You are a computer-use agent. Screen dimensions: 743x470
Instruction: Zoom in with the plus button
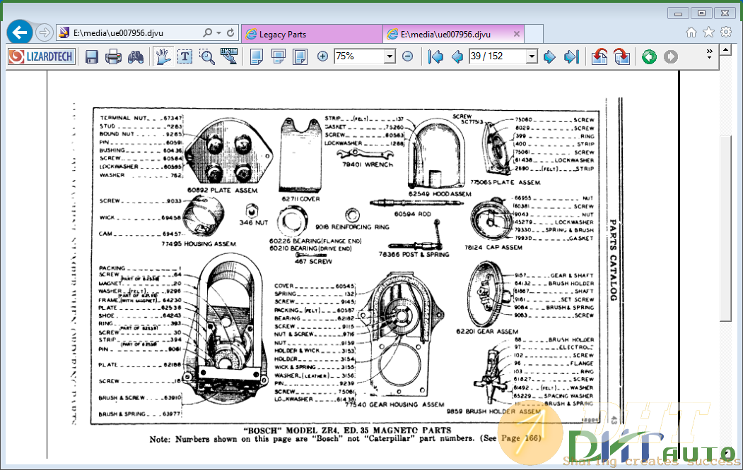click(x=322, y=56)
